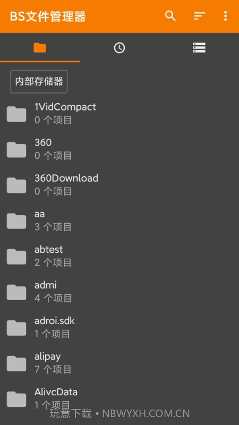The image size is (239, 425).
Task: Open the sort options icon
Action: click(x=200, y=16)
